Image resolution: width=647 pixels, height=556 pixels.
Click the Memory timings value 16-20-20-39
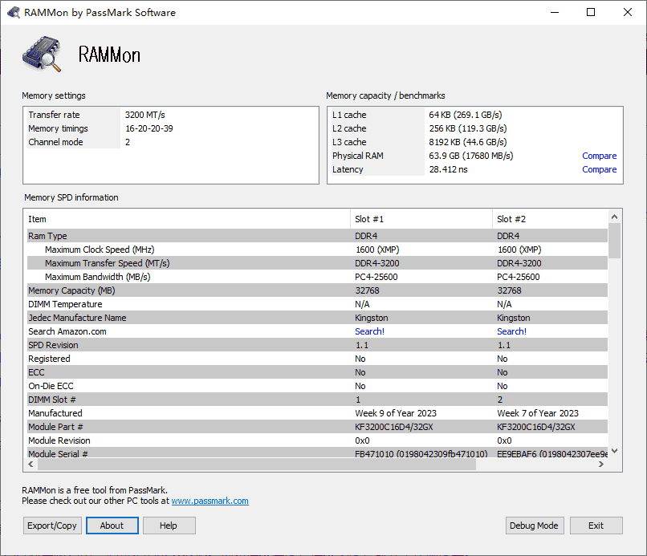pos(149,128)
